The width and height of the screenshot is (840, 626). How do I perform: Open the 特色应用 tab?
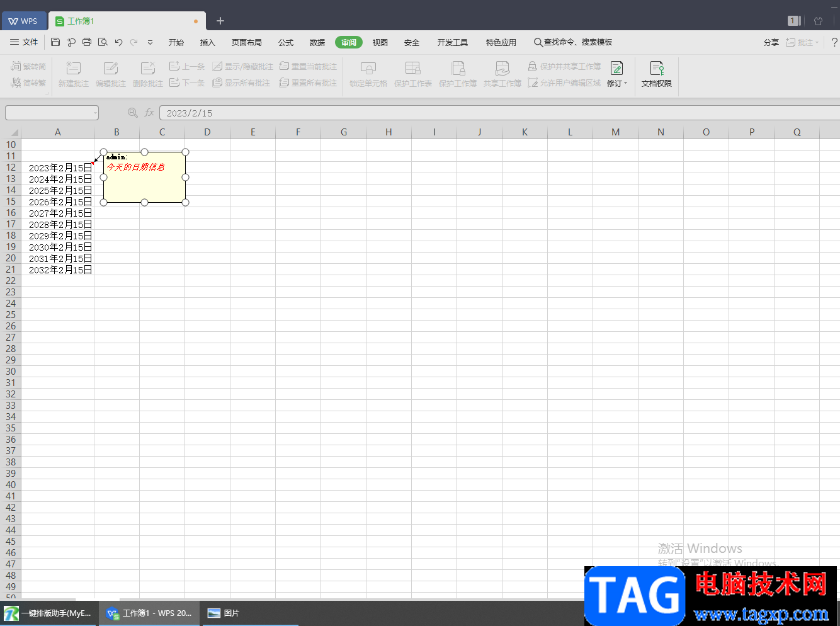(501, 42)
